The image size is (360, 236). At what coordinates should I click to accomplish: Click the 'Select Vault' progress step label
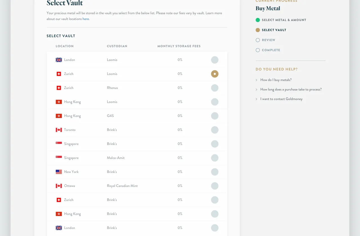pyautogui.click(x=274, y=30)
